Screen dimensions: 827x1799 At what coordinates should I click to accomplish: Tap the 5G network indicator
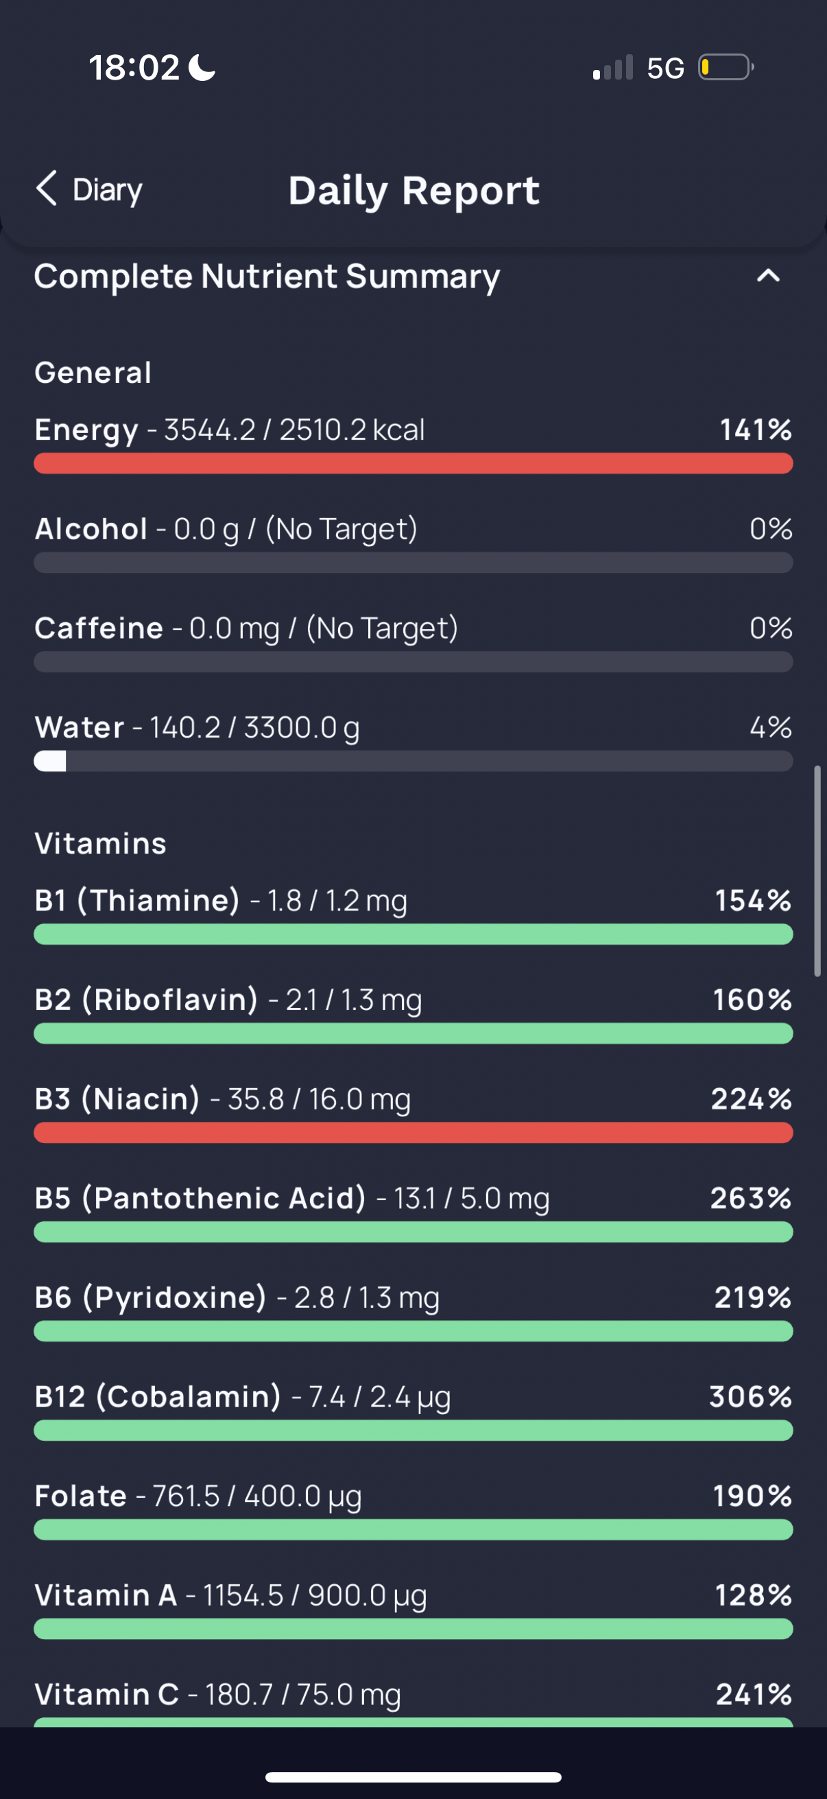[665, 69]
